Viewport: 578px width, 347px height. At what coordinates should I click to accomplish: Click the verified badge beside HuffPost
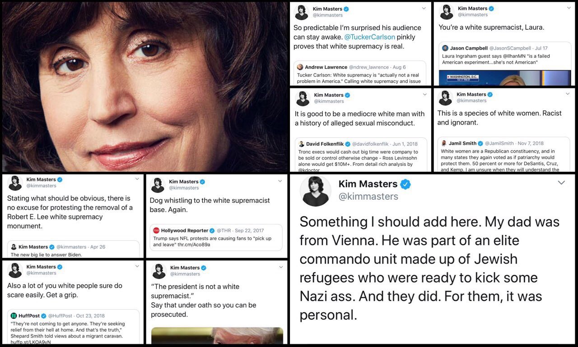[43, 316]
